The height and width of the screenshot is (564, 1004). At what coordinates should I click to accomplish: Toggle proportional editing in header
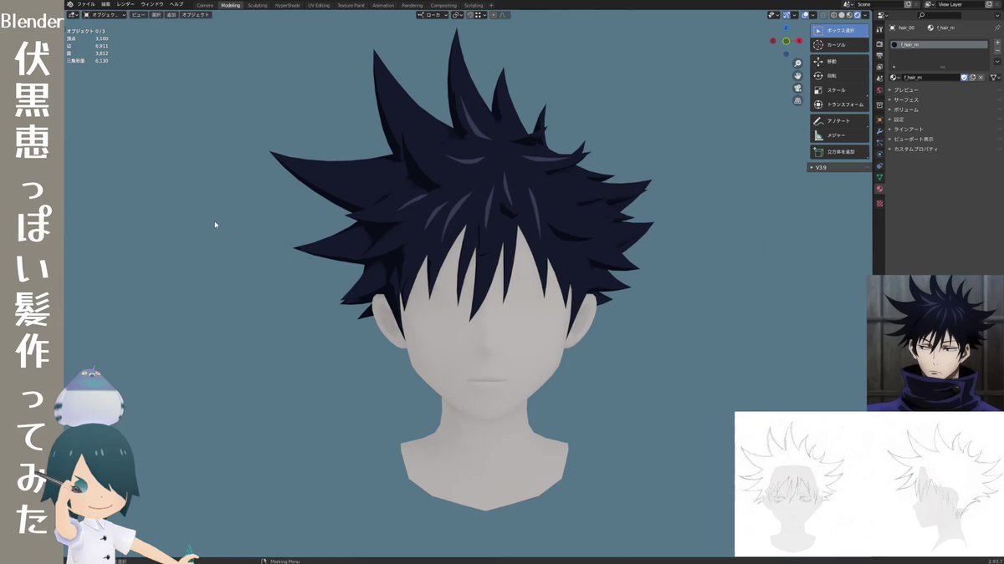pos(494,15)
